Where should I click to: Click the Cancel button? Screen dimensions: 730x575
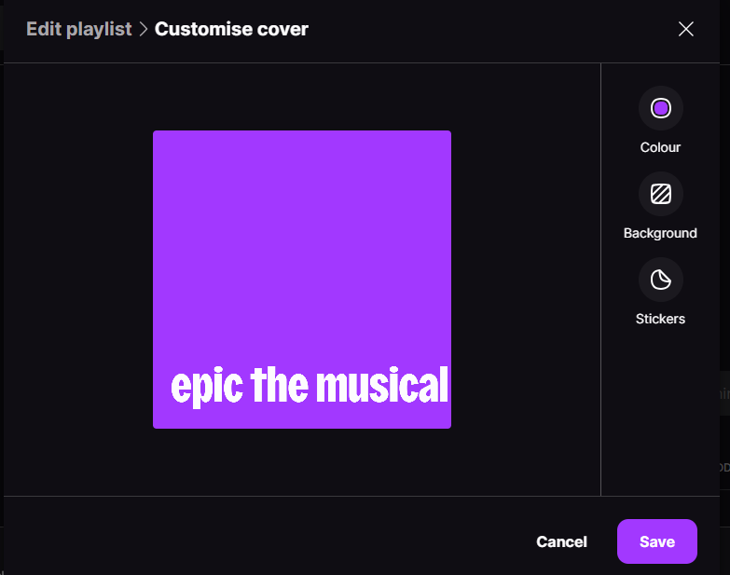[561, 541]
